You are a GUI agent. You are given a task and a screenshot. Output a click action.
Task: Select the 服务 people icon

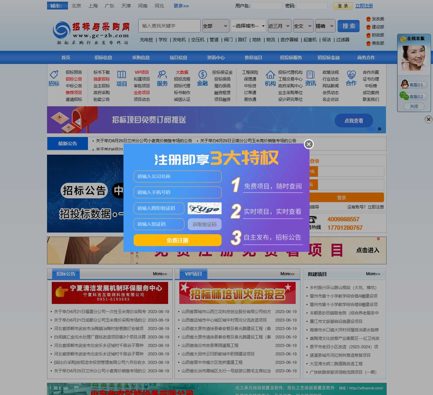click(x=162, y=74)
